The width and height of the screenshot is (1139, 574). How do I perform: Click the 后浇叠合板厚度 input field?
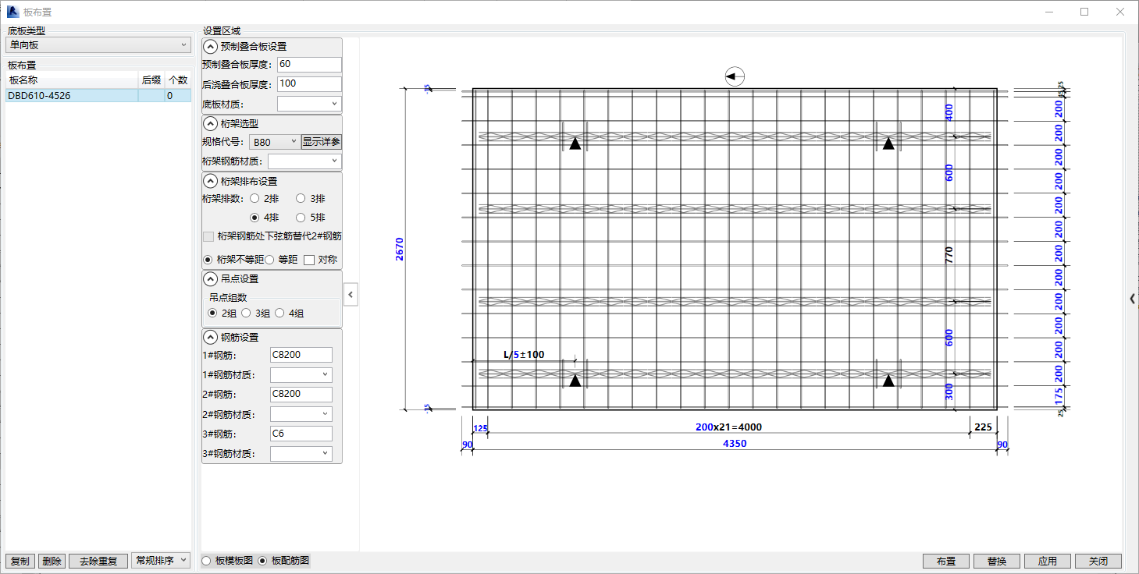coord(309,83)
